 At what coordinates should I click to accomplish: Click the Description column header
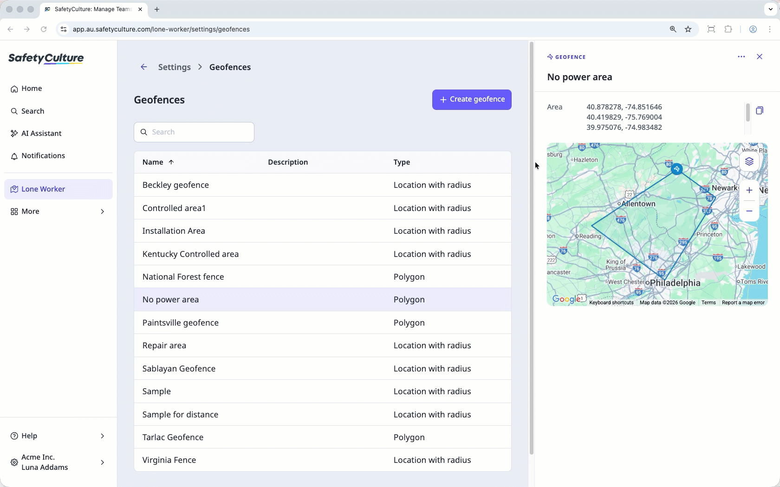(288, 162)
